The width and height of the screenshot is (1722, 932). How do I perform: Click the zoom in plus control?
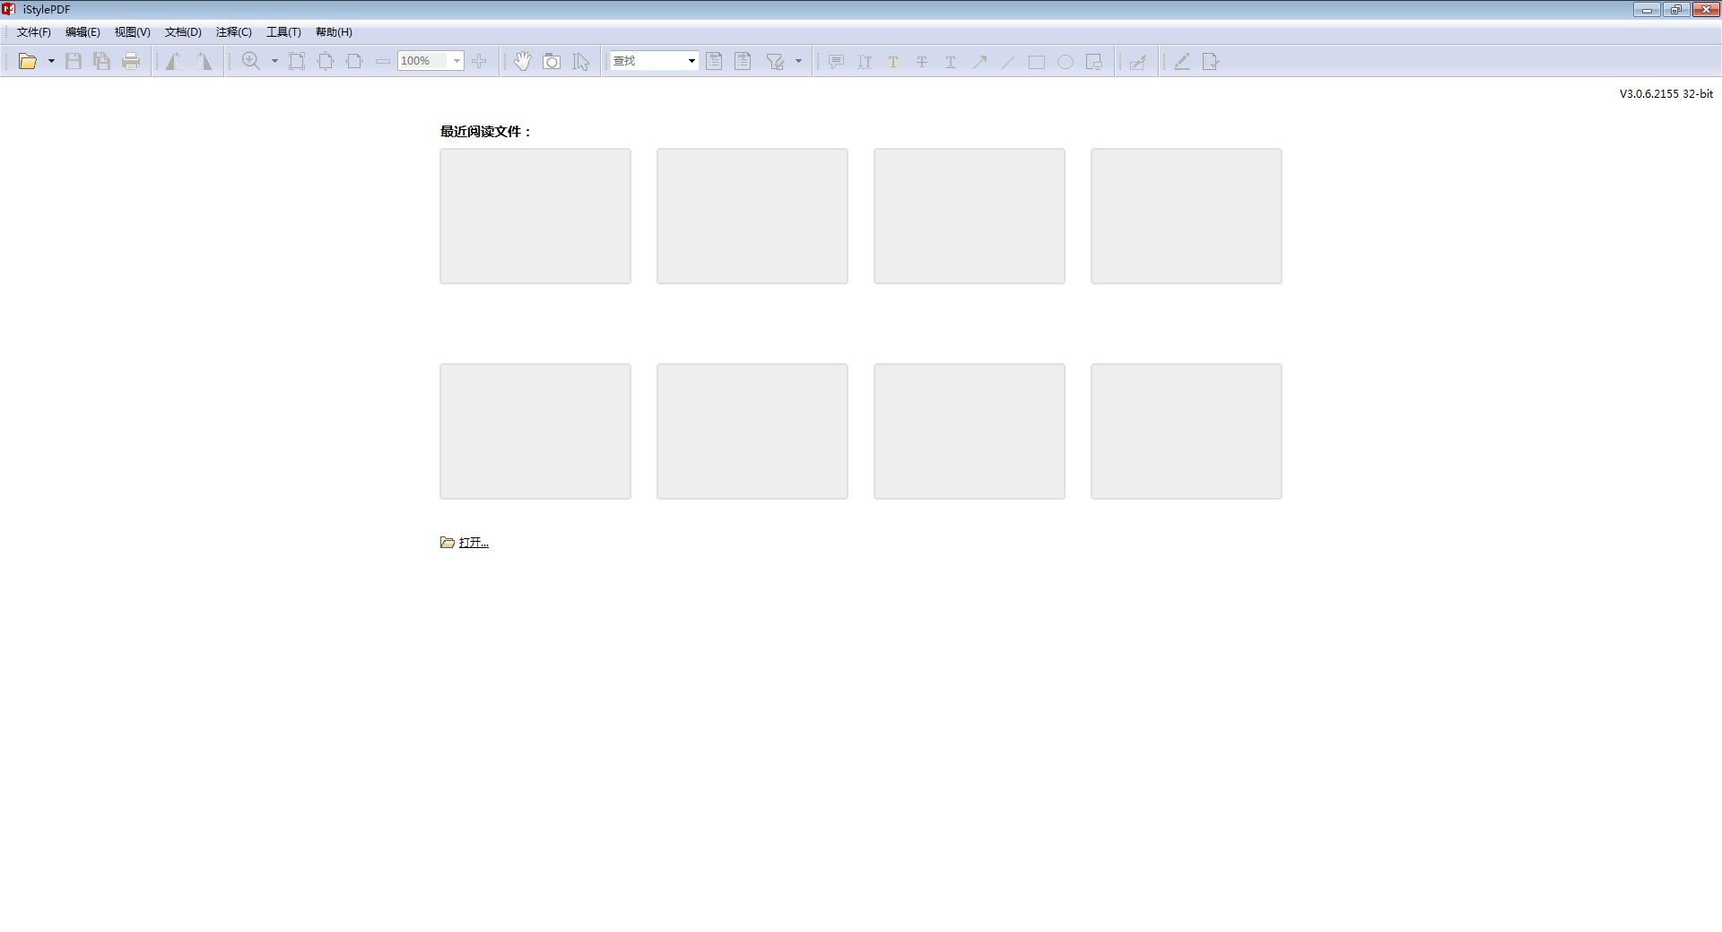(x=480, y=61)
